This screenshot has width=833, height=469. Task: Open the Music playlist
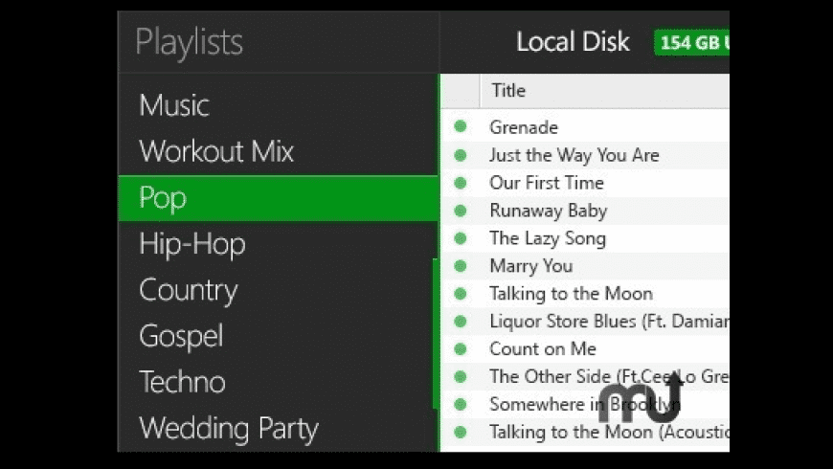[x=174, y=105]
